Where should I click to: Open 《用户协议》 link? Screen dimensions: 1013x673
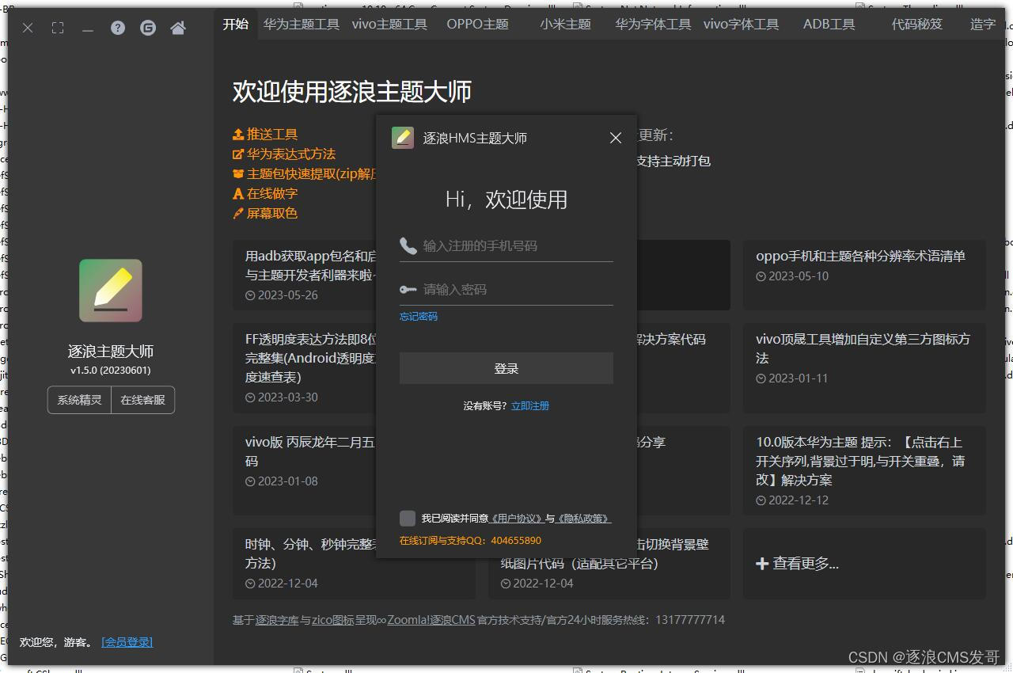coord(518,519)
